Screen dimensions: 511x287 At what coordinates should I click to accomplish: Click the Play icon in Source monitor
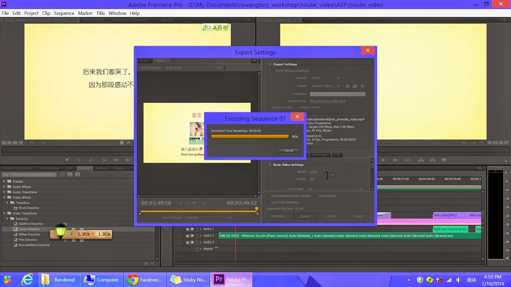(x=128, y=160)
